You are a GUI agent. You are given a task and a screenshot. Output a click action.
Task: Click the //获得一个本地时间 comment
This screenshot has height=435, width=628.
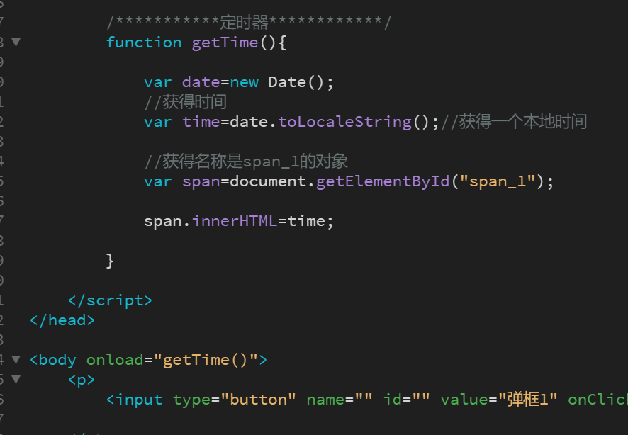tap(514, 122)
